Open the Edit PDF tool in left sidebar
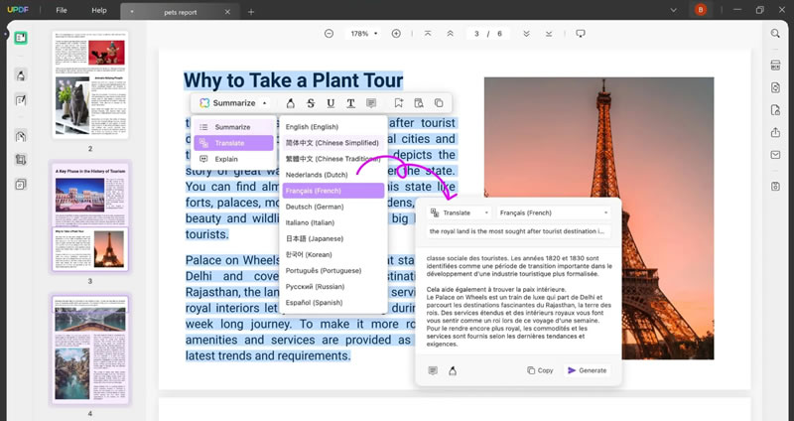 point(21,100)
